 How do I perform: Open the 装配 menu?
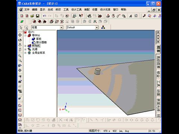(x=87, y=10)
